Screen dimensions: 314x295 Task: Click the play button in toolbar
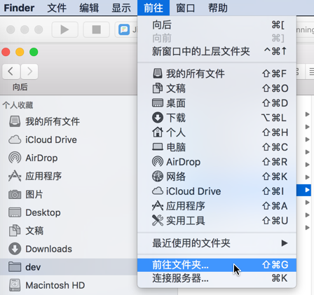[64, 29]
